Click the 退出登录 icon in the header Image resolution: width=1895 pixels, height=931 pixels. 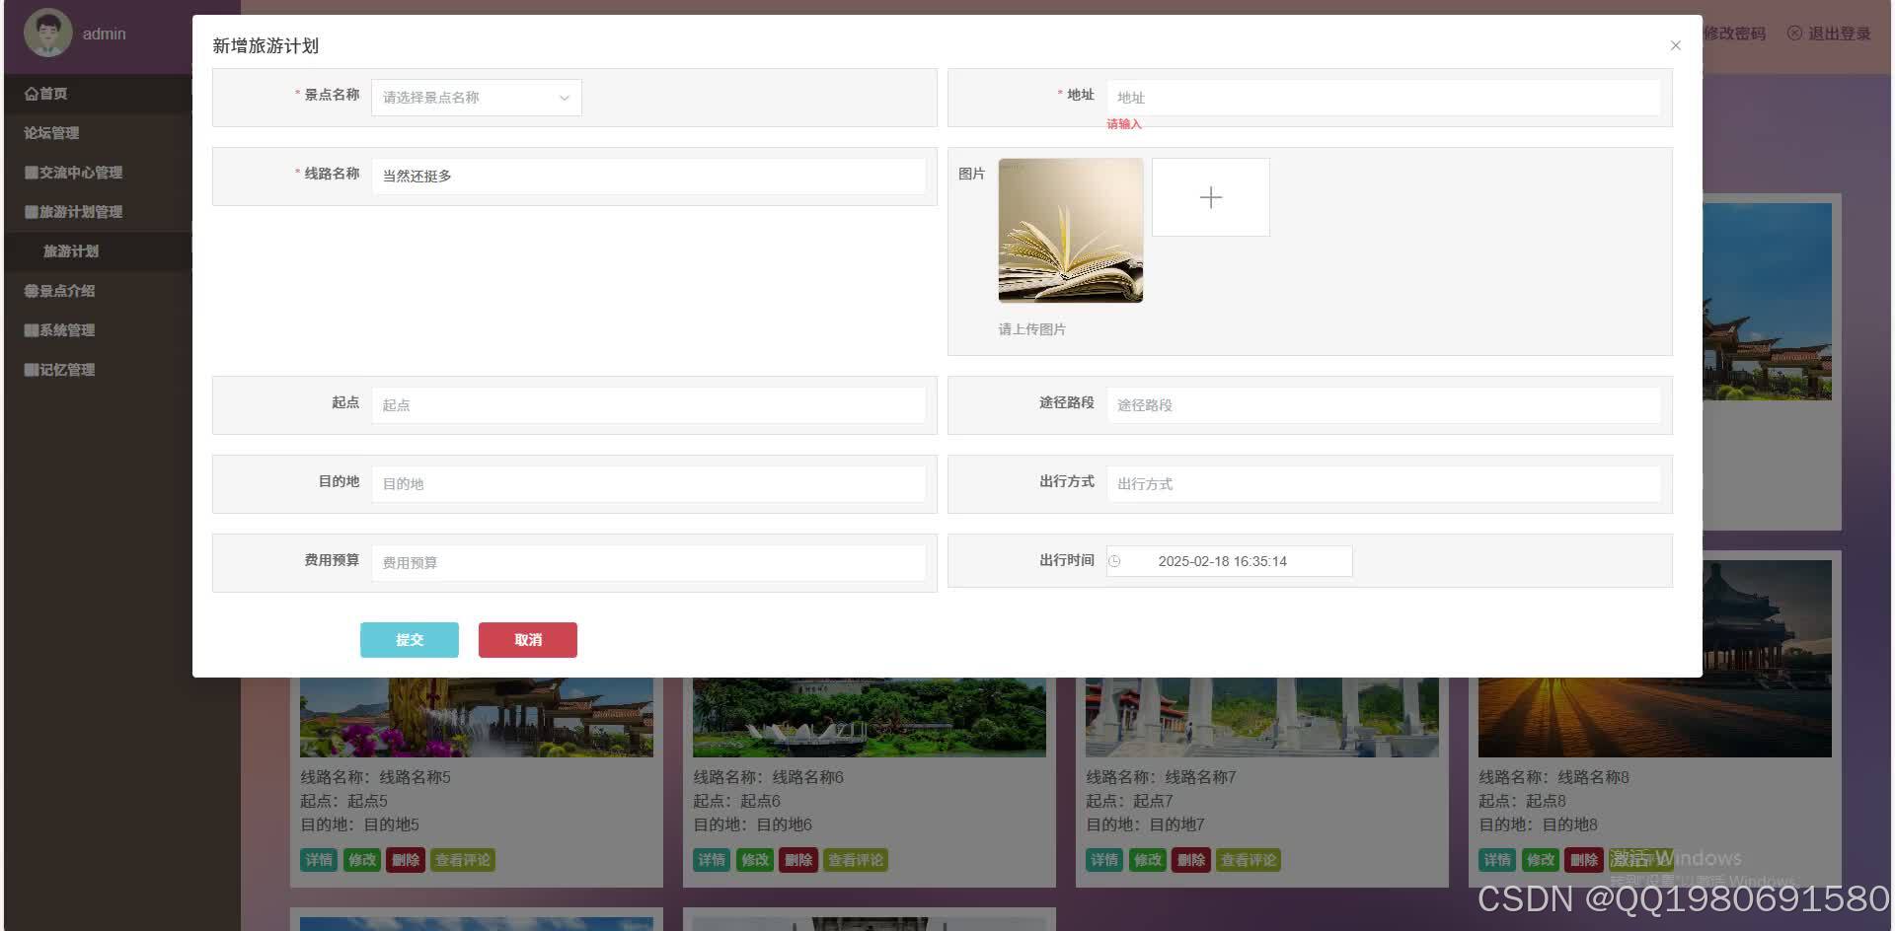click(1794, 34)
